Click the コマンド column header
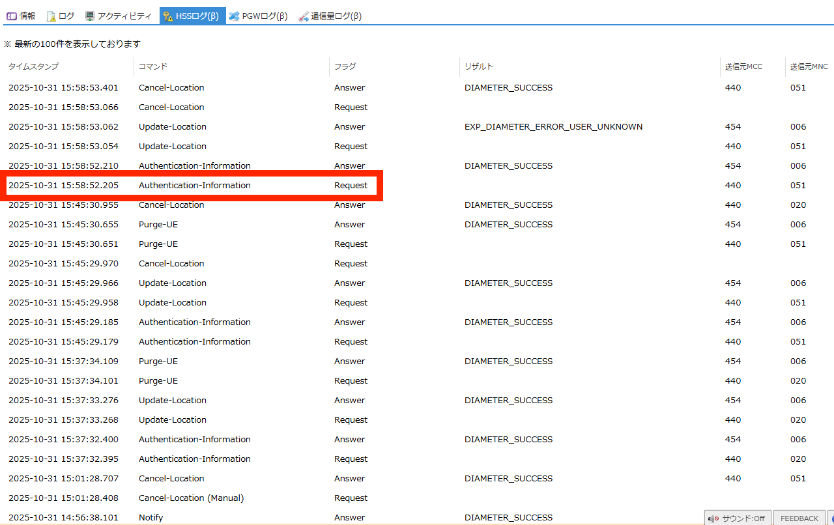834x525 pixels. (153, 66)
